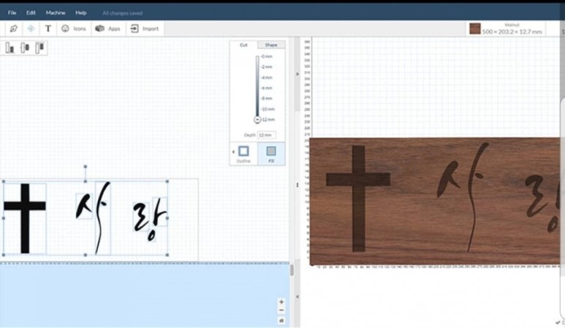Reset canvas view with home icon
This screenshot has width=565, height=328.
[281, 321]
